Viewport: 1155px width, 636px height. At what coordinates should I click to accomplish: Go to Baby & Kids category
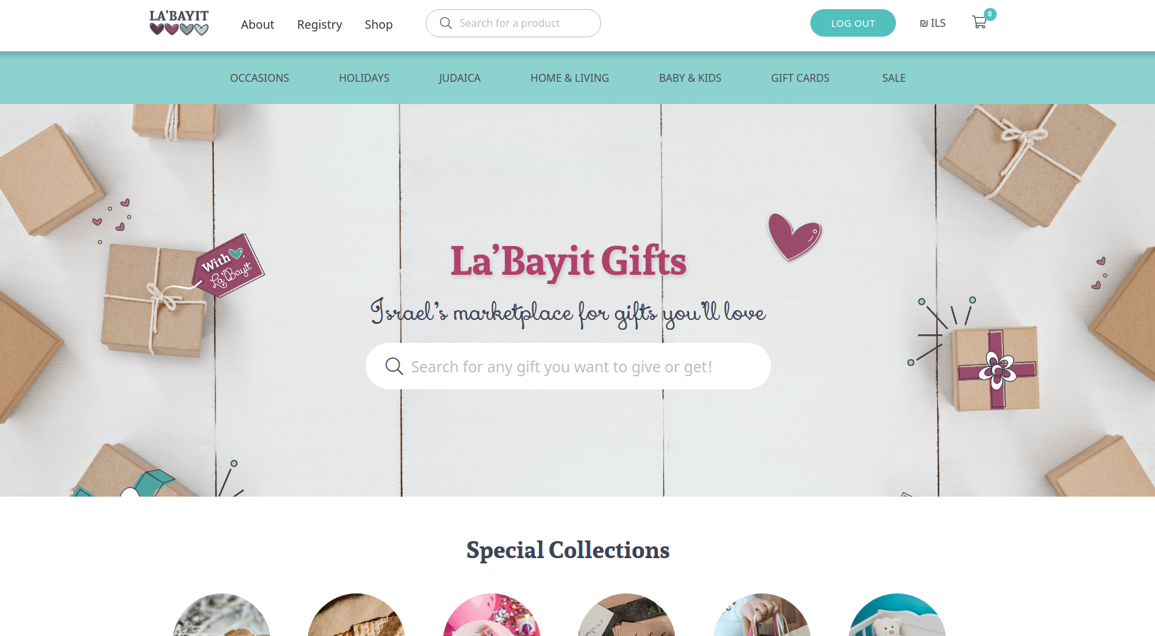point(690,78)
